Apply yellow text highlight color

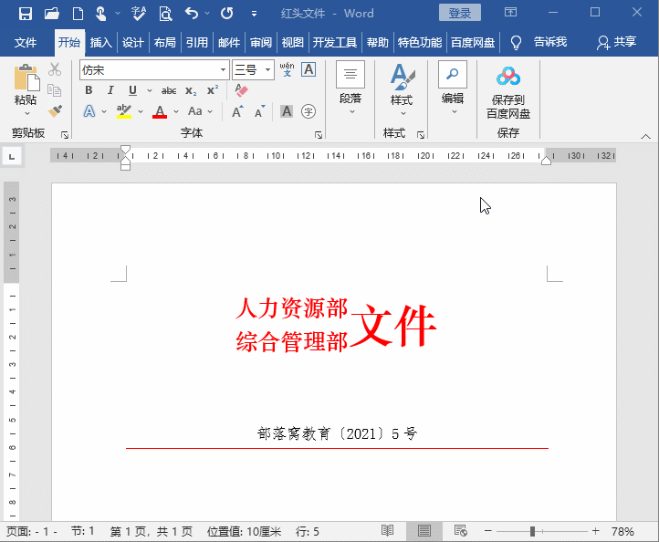click(x=123, y=111)
